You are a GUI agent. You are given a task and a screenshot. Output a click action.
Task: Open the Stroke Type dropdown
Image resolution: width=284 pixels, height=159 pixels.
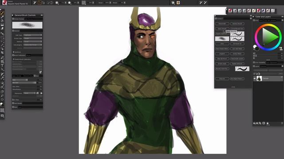pyautogui.click(x=32, y=38)
